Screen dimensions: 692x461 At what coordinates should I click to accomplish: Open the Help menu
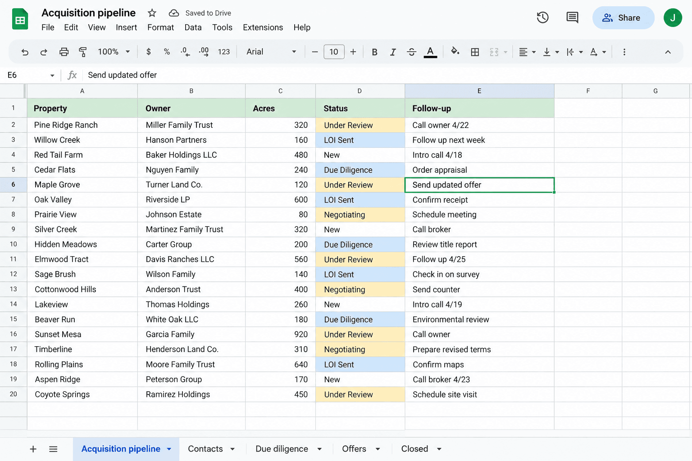coord(302,27)
